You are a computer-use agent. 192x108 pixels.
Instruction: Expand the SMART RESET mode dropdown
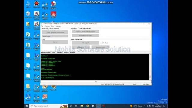pos(55,36)
